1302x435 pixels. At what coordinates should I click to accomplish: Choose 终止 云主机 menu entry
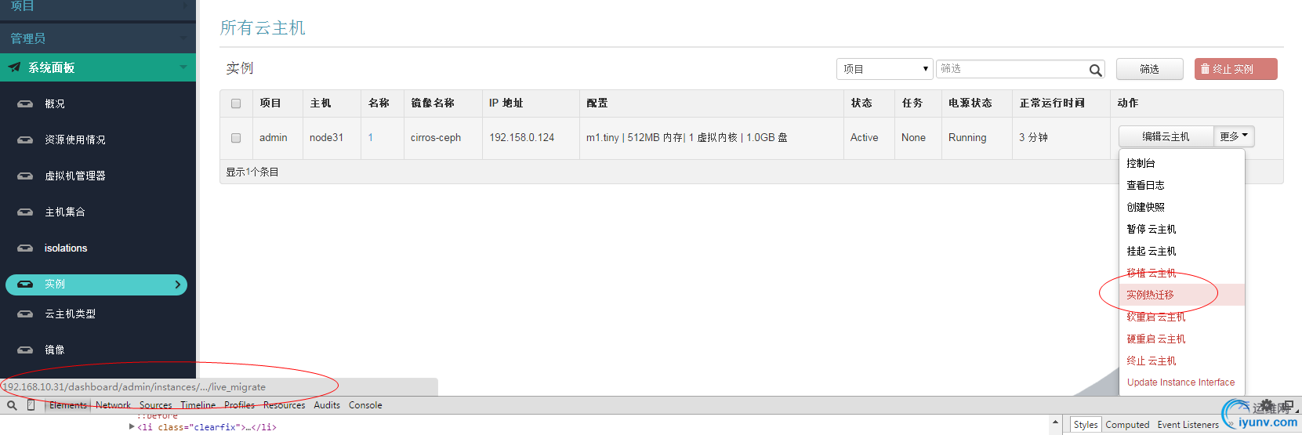pyautogui.click(x=1182, y=361)
